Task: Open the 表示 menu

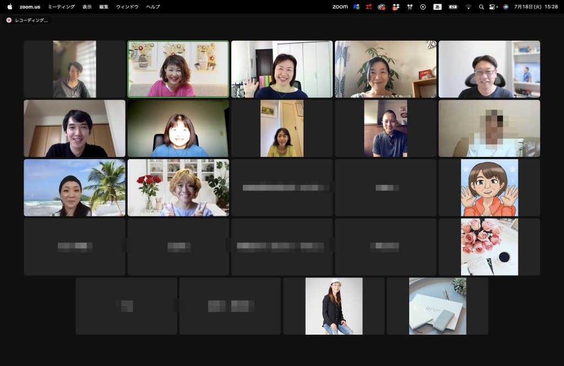Action: point(87,7)
